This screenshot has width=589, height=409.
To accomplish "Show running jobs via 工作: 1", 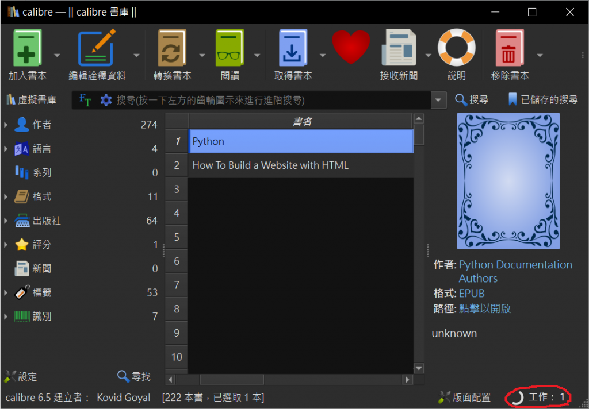I will [x=538, y=398].
